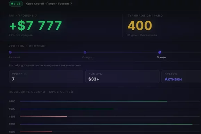Screen dimensions: 201x134
Task: Select the Стандарт level marker dot
Action: pos(85,52)
